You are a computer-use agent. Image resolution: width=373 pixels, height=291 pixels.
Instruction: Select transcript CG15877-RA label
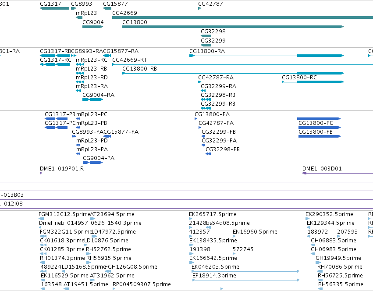[x=121, y=51]
